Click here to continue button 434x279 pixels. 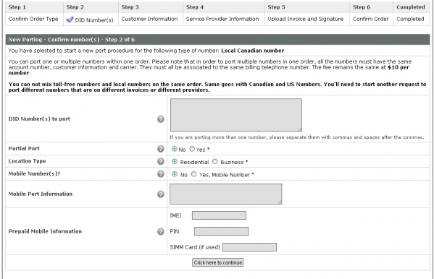(218, 262)
